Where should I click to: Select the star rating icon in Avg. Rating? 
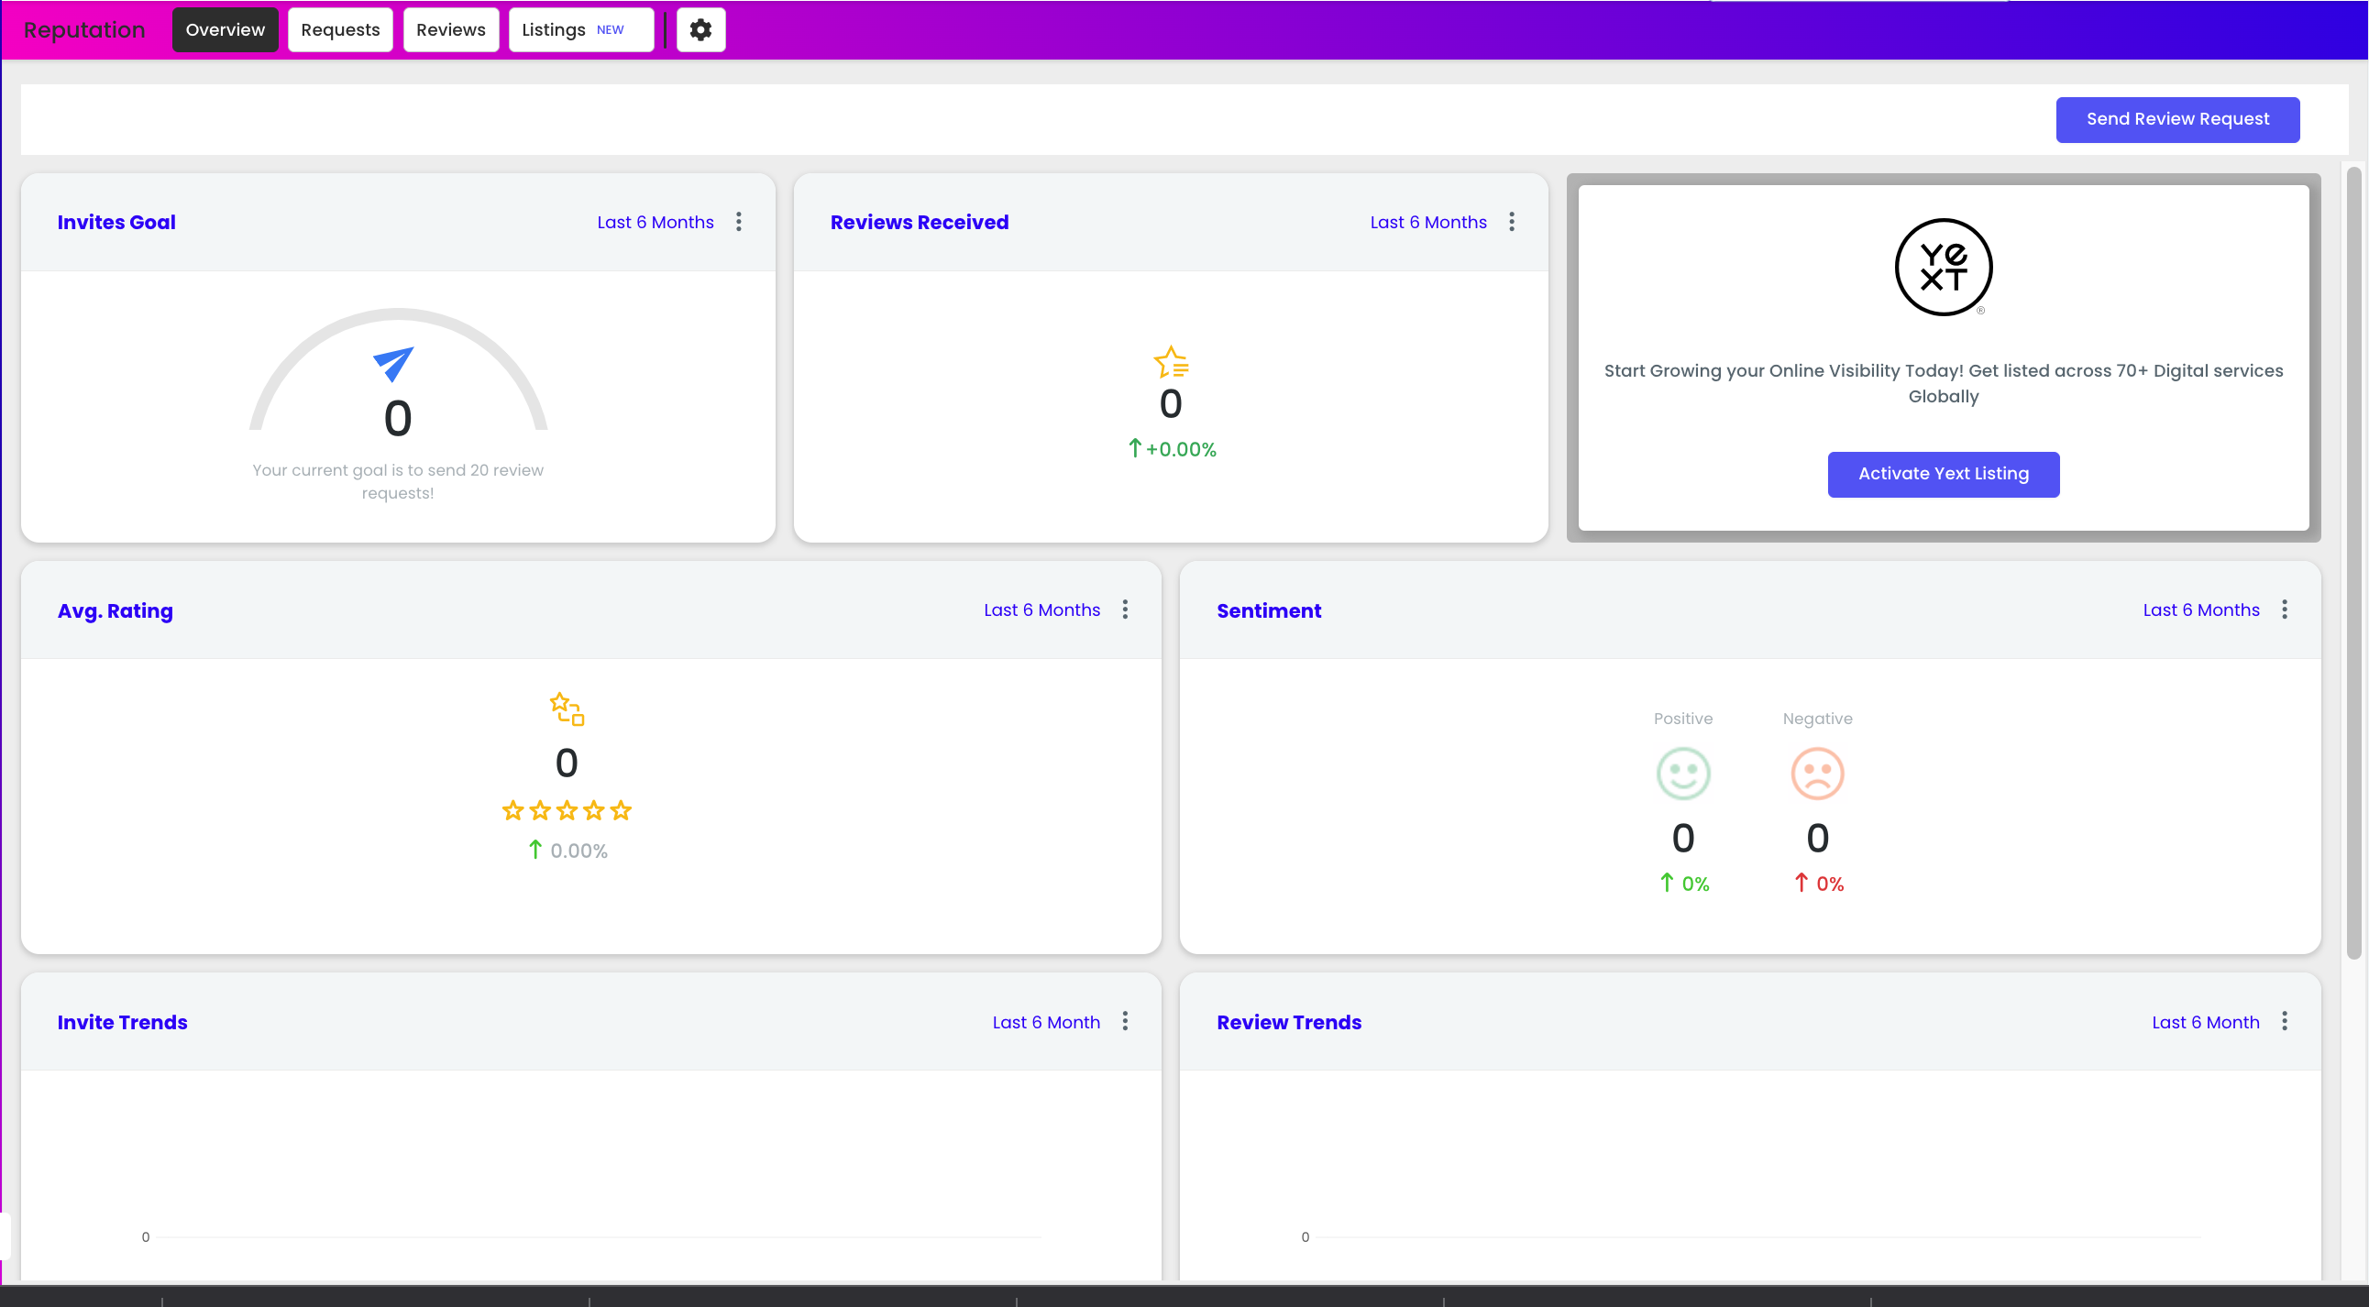[567, 708]
